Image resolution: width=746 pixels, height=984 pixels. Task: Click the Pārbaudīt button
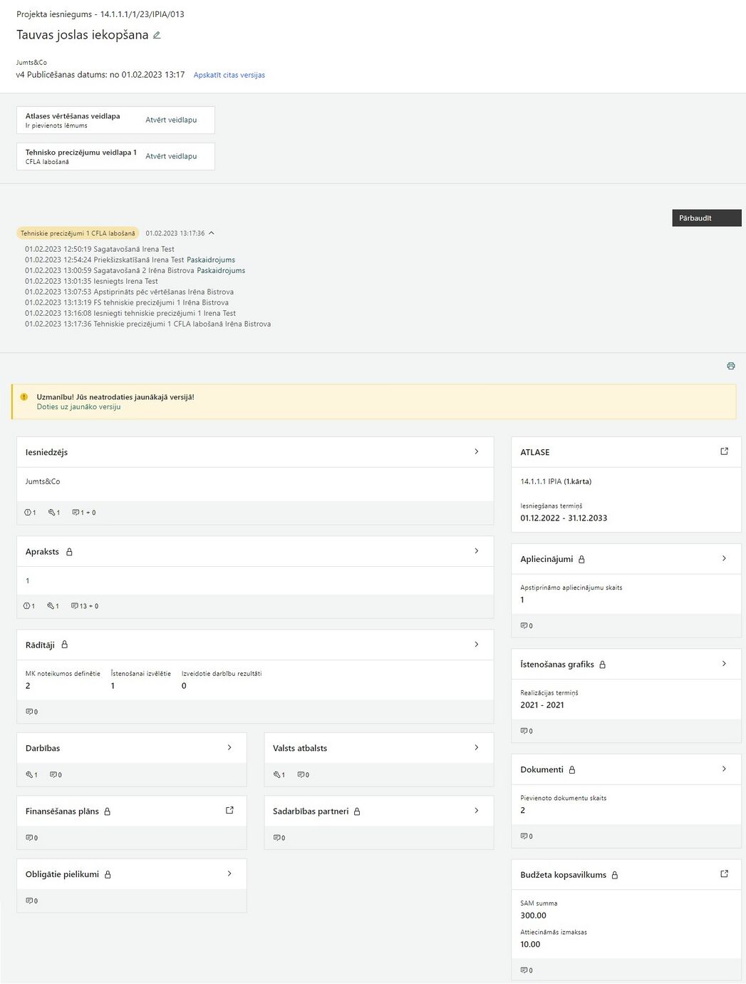click(707, 218)
